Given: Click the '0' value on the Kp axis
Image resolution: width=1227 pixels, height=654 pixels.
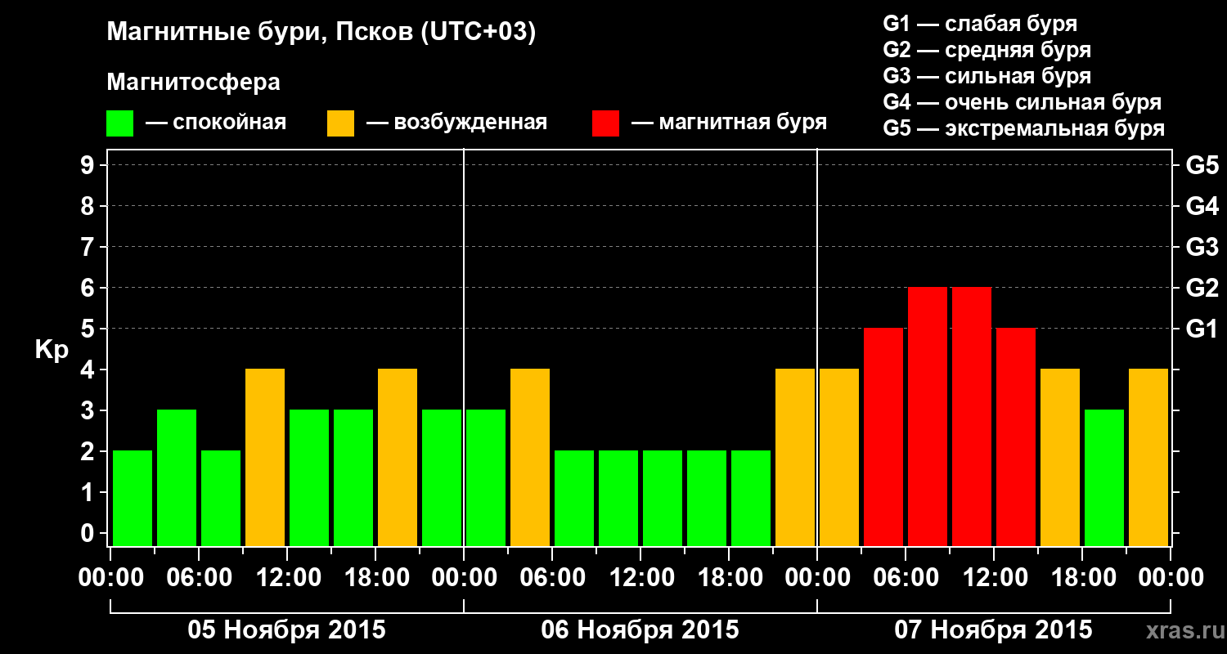Looking at the screenshot, I should [89, 534].
